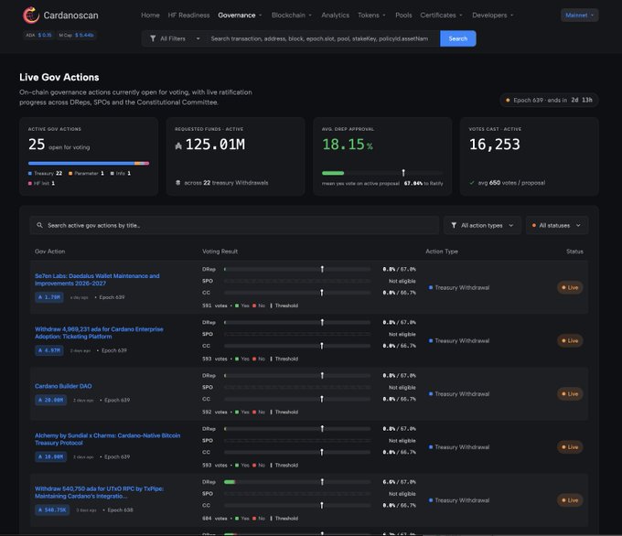Screen dimensions: 622x536
Task: Click 604 votes text in TxPipe row
Action: pos(215,519)
